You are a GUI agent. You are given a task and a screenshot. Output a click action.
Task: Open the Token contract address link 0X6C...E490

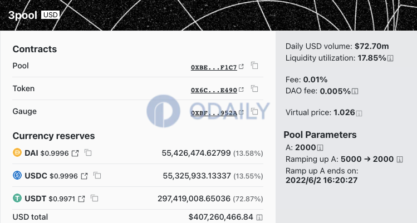(x=214, y=90)
